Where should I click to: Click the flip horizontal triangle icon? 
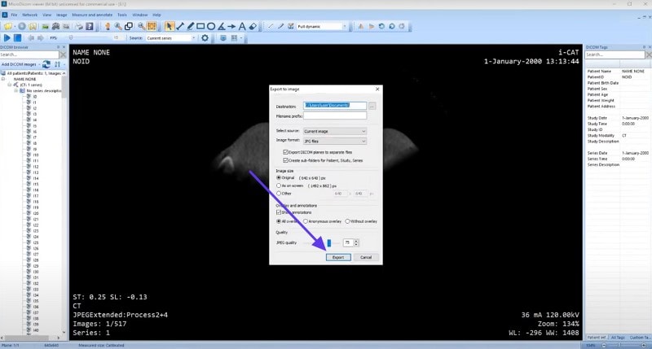pyautogui.click(x=360, y=26)
